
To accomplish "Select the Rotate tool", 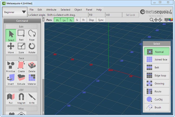I will point(32,48).
